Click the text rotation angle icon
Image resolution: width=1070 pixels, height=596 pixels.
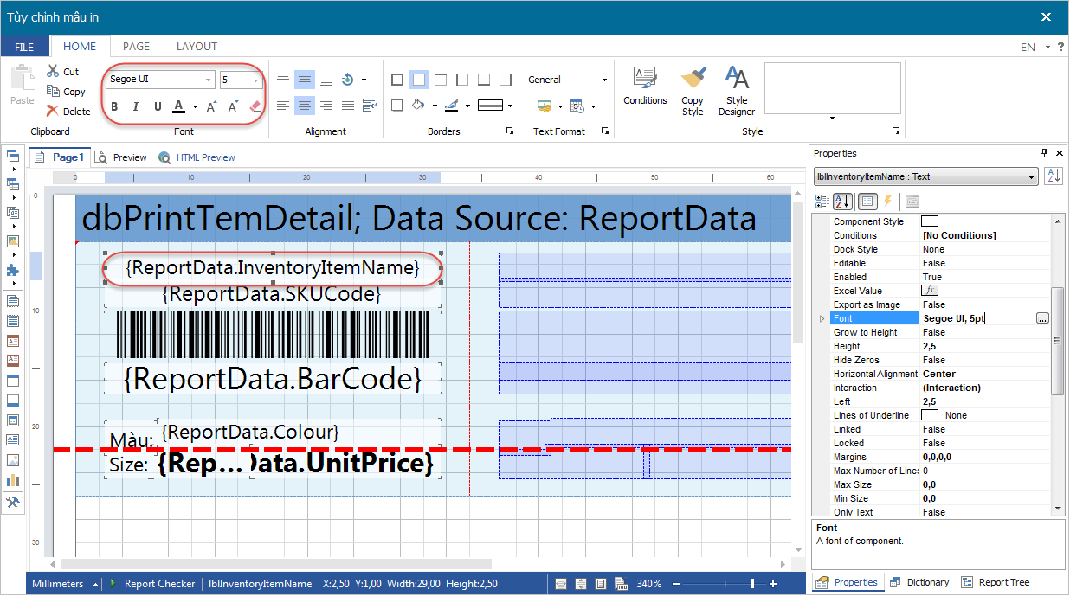coord(348,80)
